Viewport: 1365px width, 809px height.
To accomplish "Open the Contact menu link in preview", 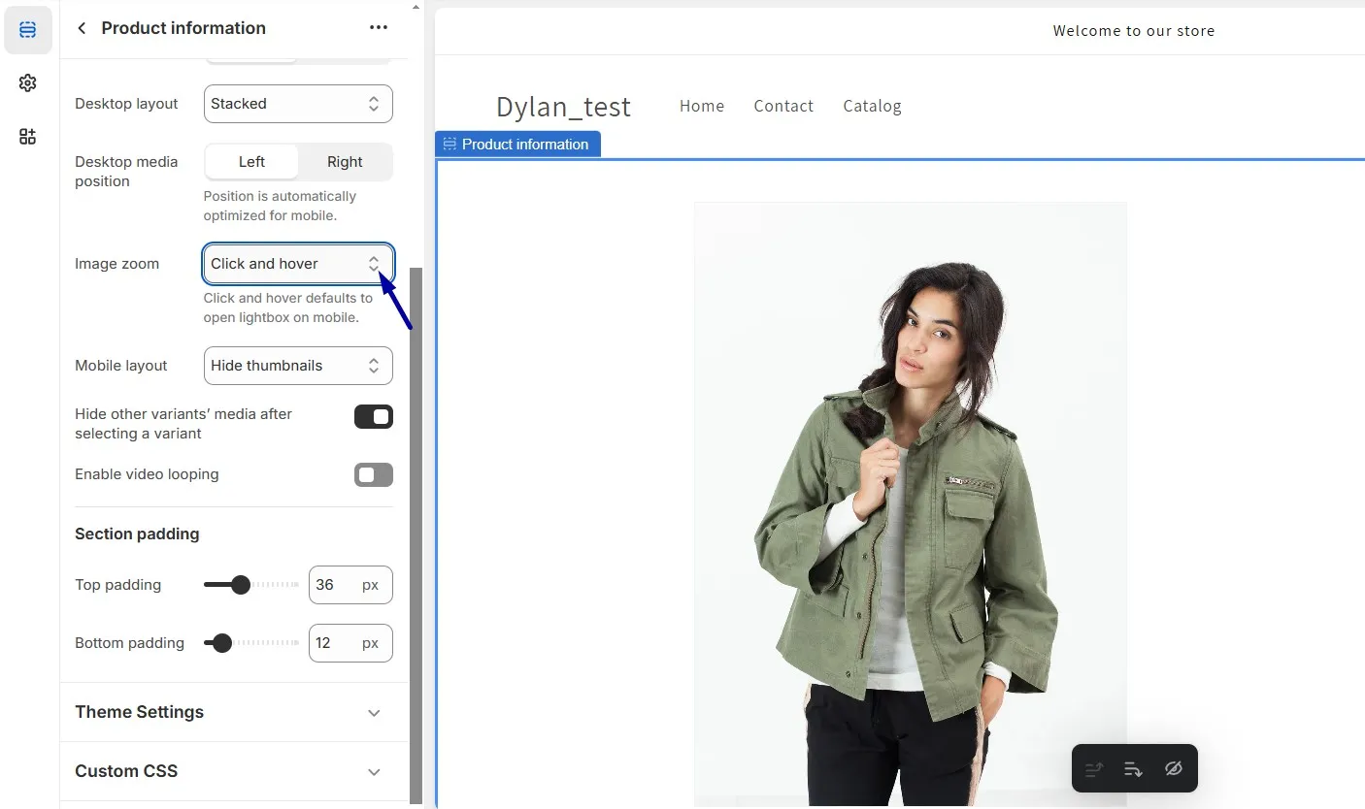I will coord(783,106).
